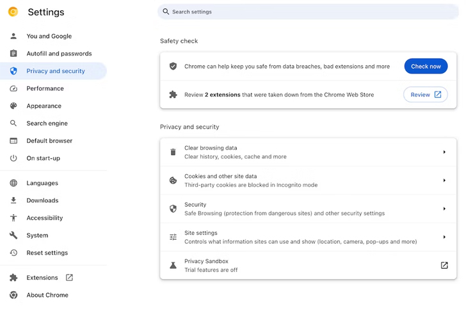Click the palette icon for Appearance

click(x=13, y=106)
